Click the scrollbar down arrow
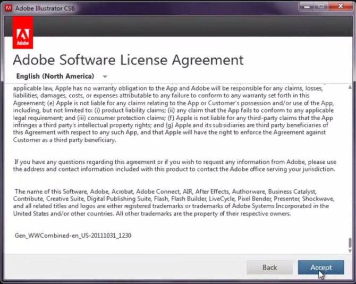Viewport: 356px width, 284px height. (350, 251)
